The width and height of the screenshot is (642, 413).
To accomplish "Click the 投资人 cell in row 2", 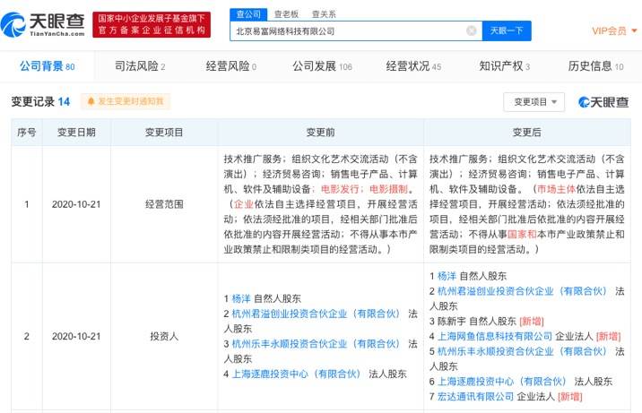I will tap(164, 337).
